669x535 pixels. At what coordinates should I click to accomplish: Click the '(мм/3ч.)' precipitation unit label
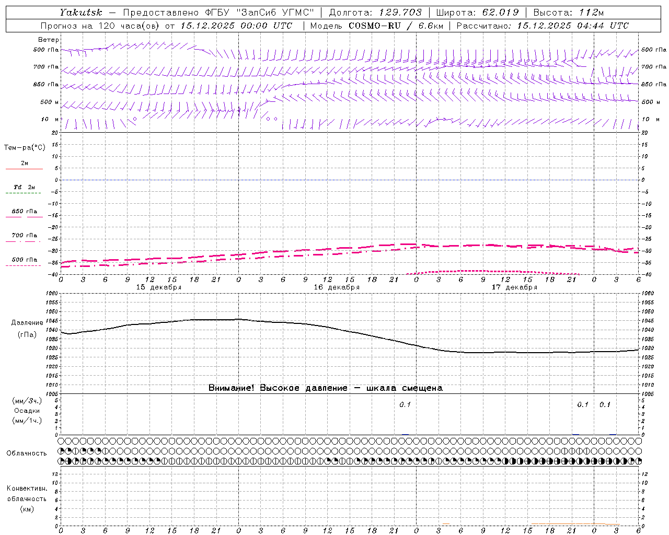(x=27, y=401)
